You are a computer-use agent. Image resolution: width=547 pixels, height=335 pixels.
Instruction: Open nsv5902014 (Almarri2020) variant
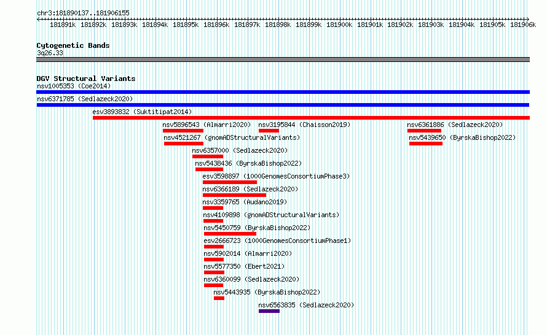[x=248, y=253]
